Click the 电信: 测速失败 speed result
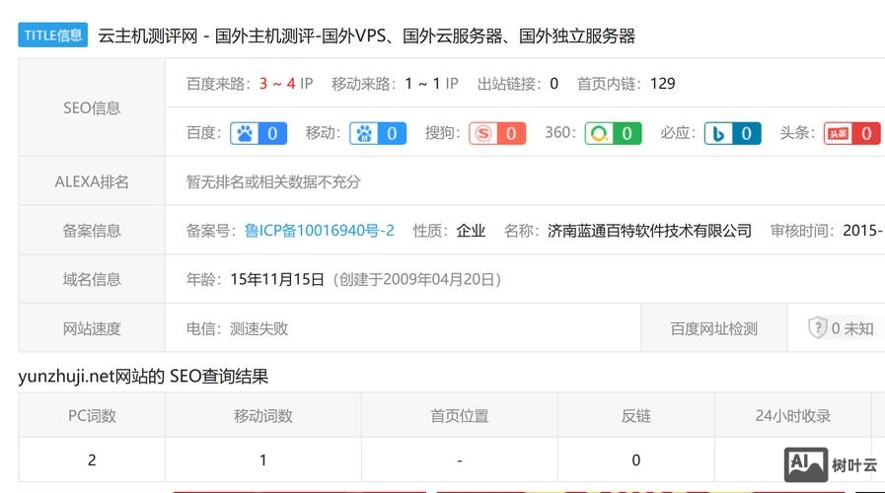885x493 pixels. pos(237,328)
